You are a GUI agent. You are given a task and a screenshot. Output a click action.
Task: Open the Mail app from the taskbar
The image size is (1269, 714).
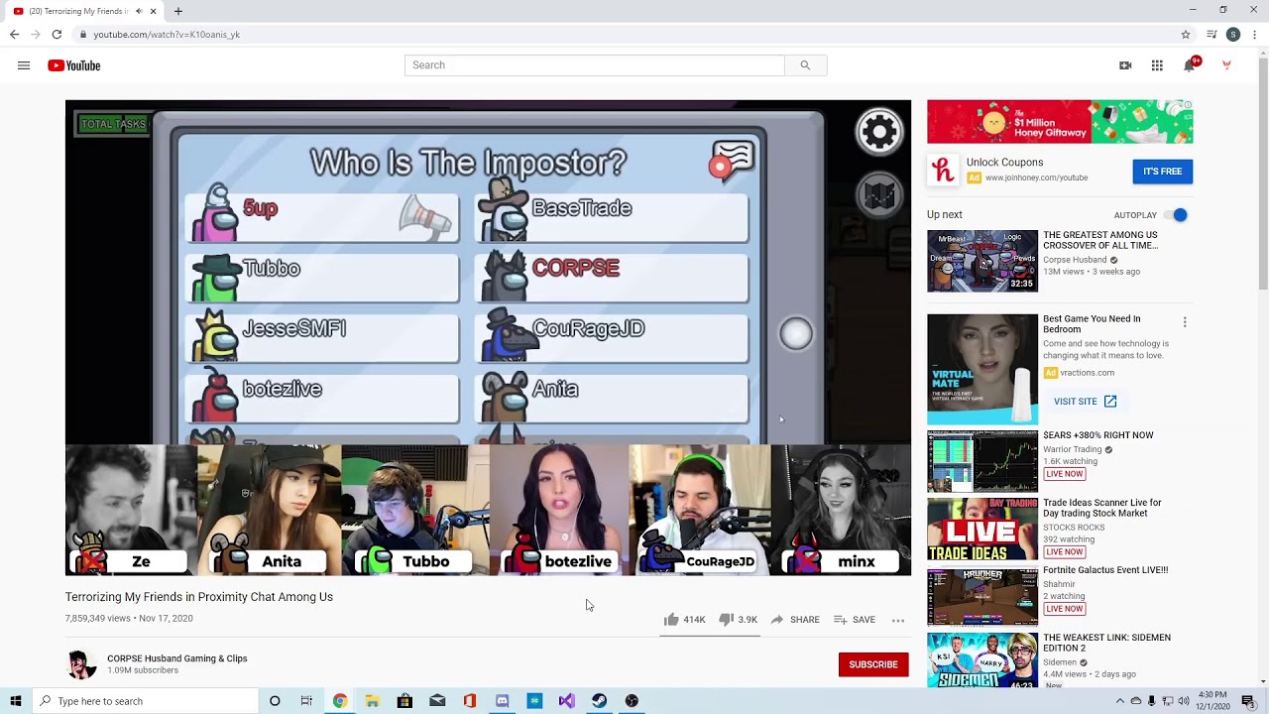pos(437,701)
